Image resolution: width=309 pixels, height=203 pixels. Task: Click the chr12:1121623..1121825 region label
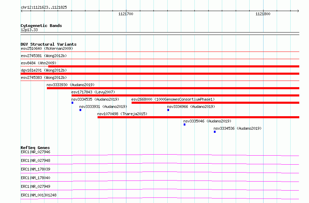click(44, 8)
